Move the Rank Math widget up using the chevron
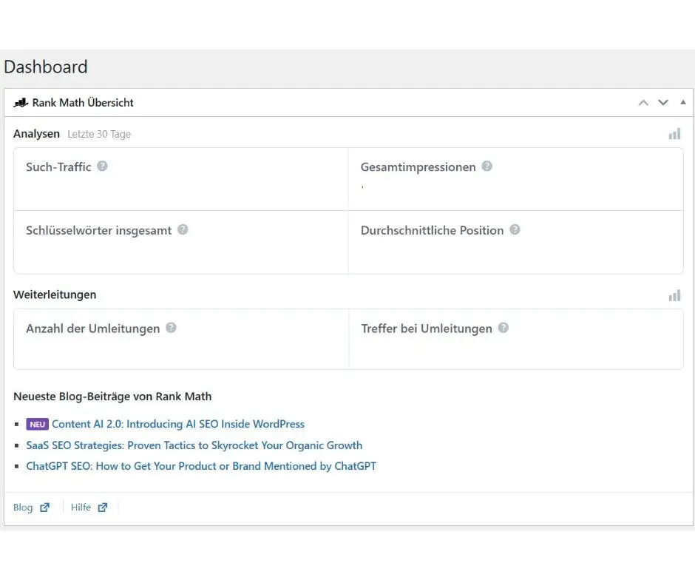 tap(643, 103)
